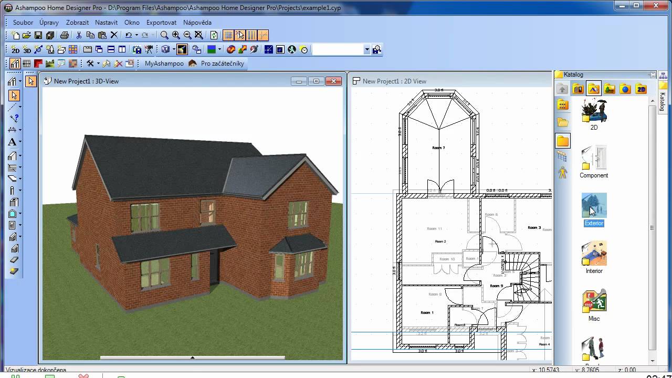Toggle the red terrain mode icon
The image size is (672, 378).
point(38,64)
